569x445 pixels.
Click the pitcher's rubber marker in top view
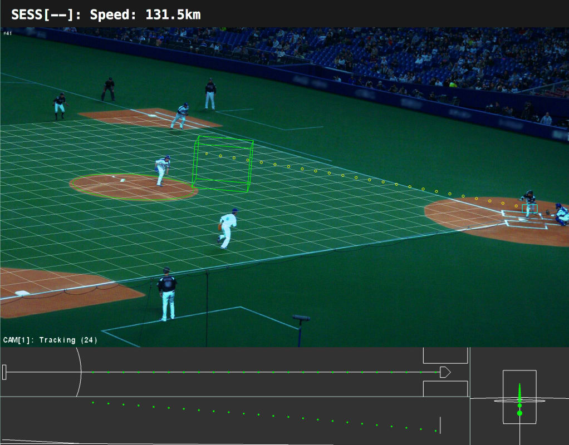4,372
